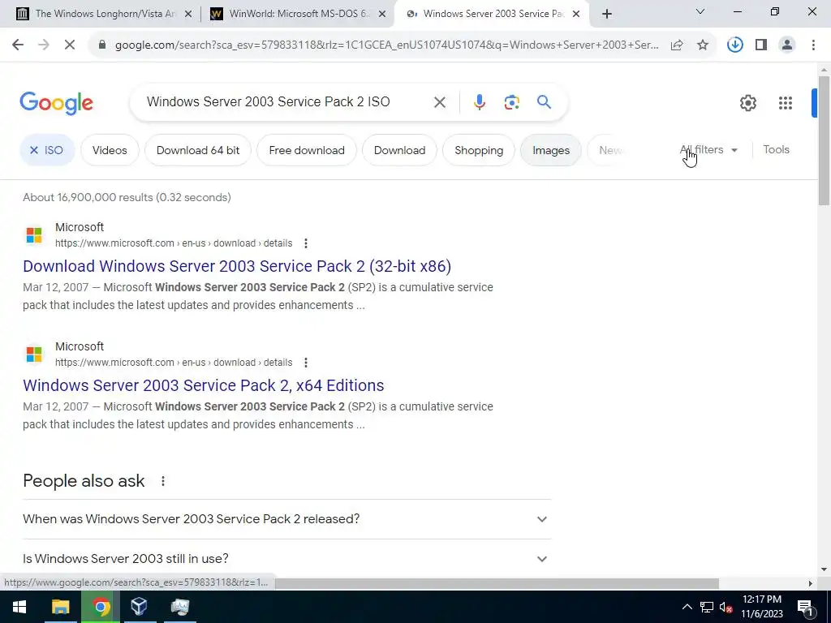Screen dimensions: 831x623
Task: Show hidden system tray icons
Action: coord(687,607)
